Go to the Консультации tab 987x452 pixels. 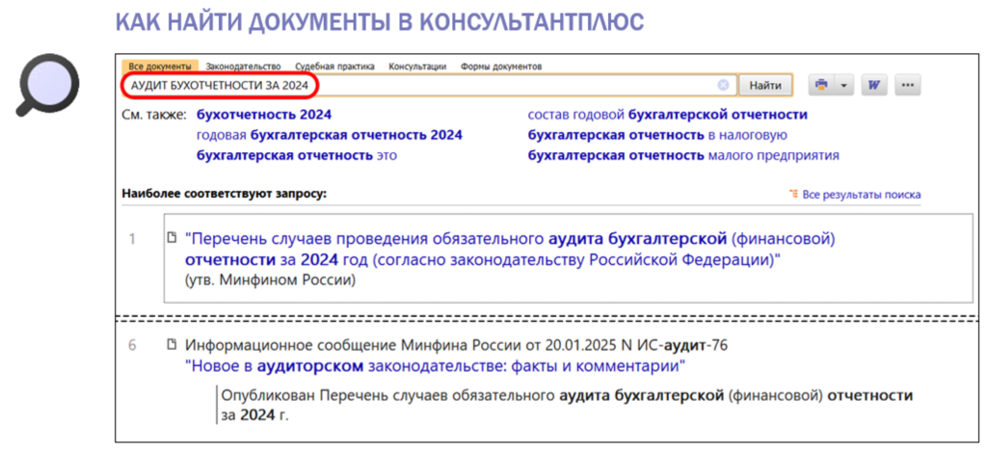point(417,66)
